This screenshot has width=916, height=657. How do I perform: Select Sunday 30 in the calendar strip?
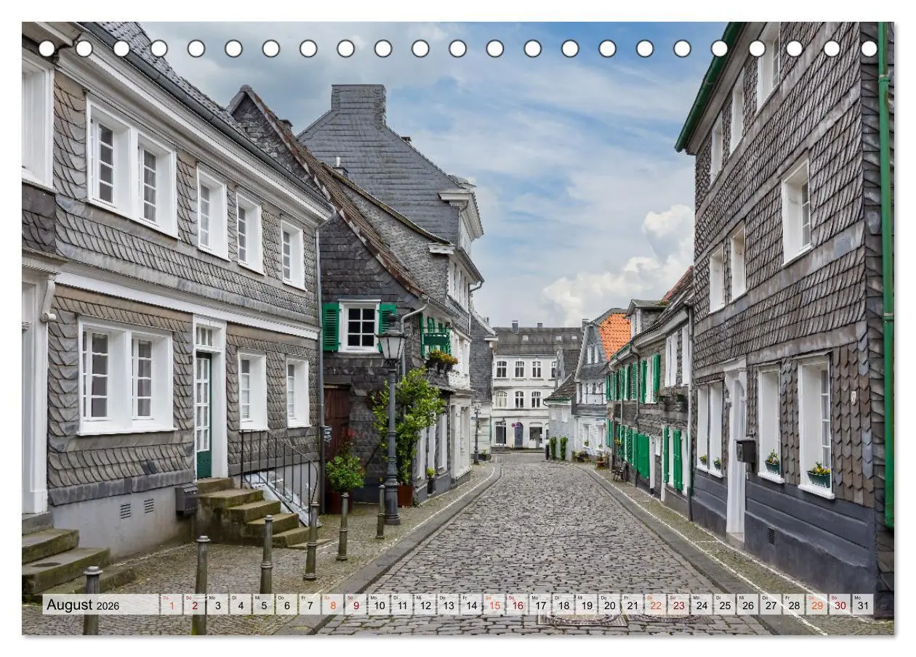point(840,605)
